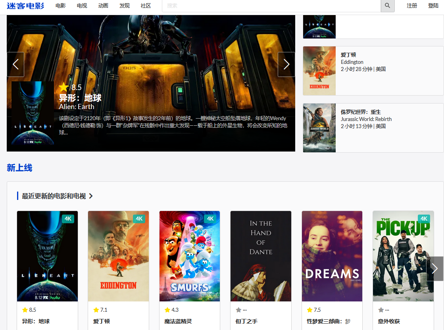Open the 电视 menu

[x=82, y=6]
